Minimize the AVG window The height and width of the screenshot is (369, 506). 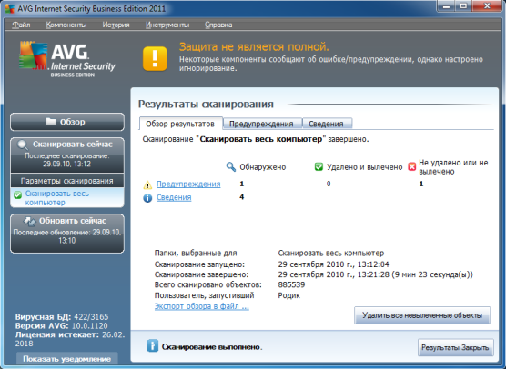point(447,6)
